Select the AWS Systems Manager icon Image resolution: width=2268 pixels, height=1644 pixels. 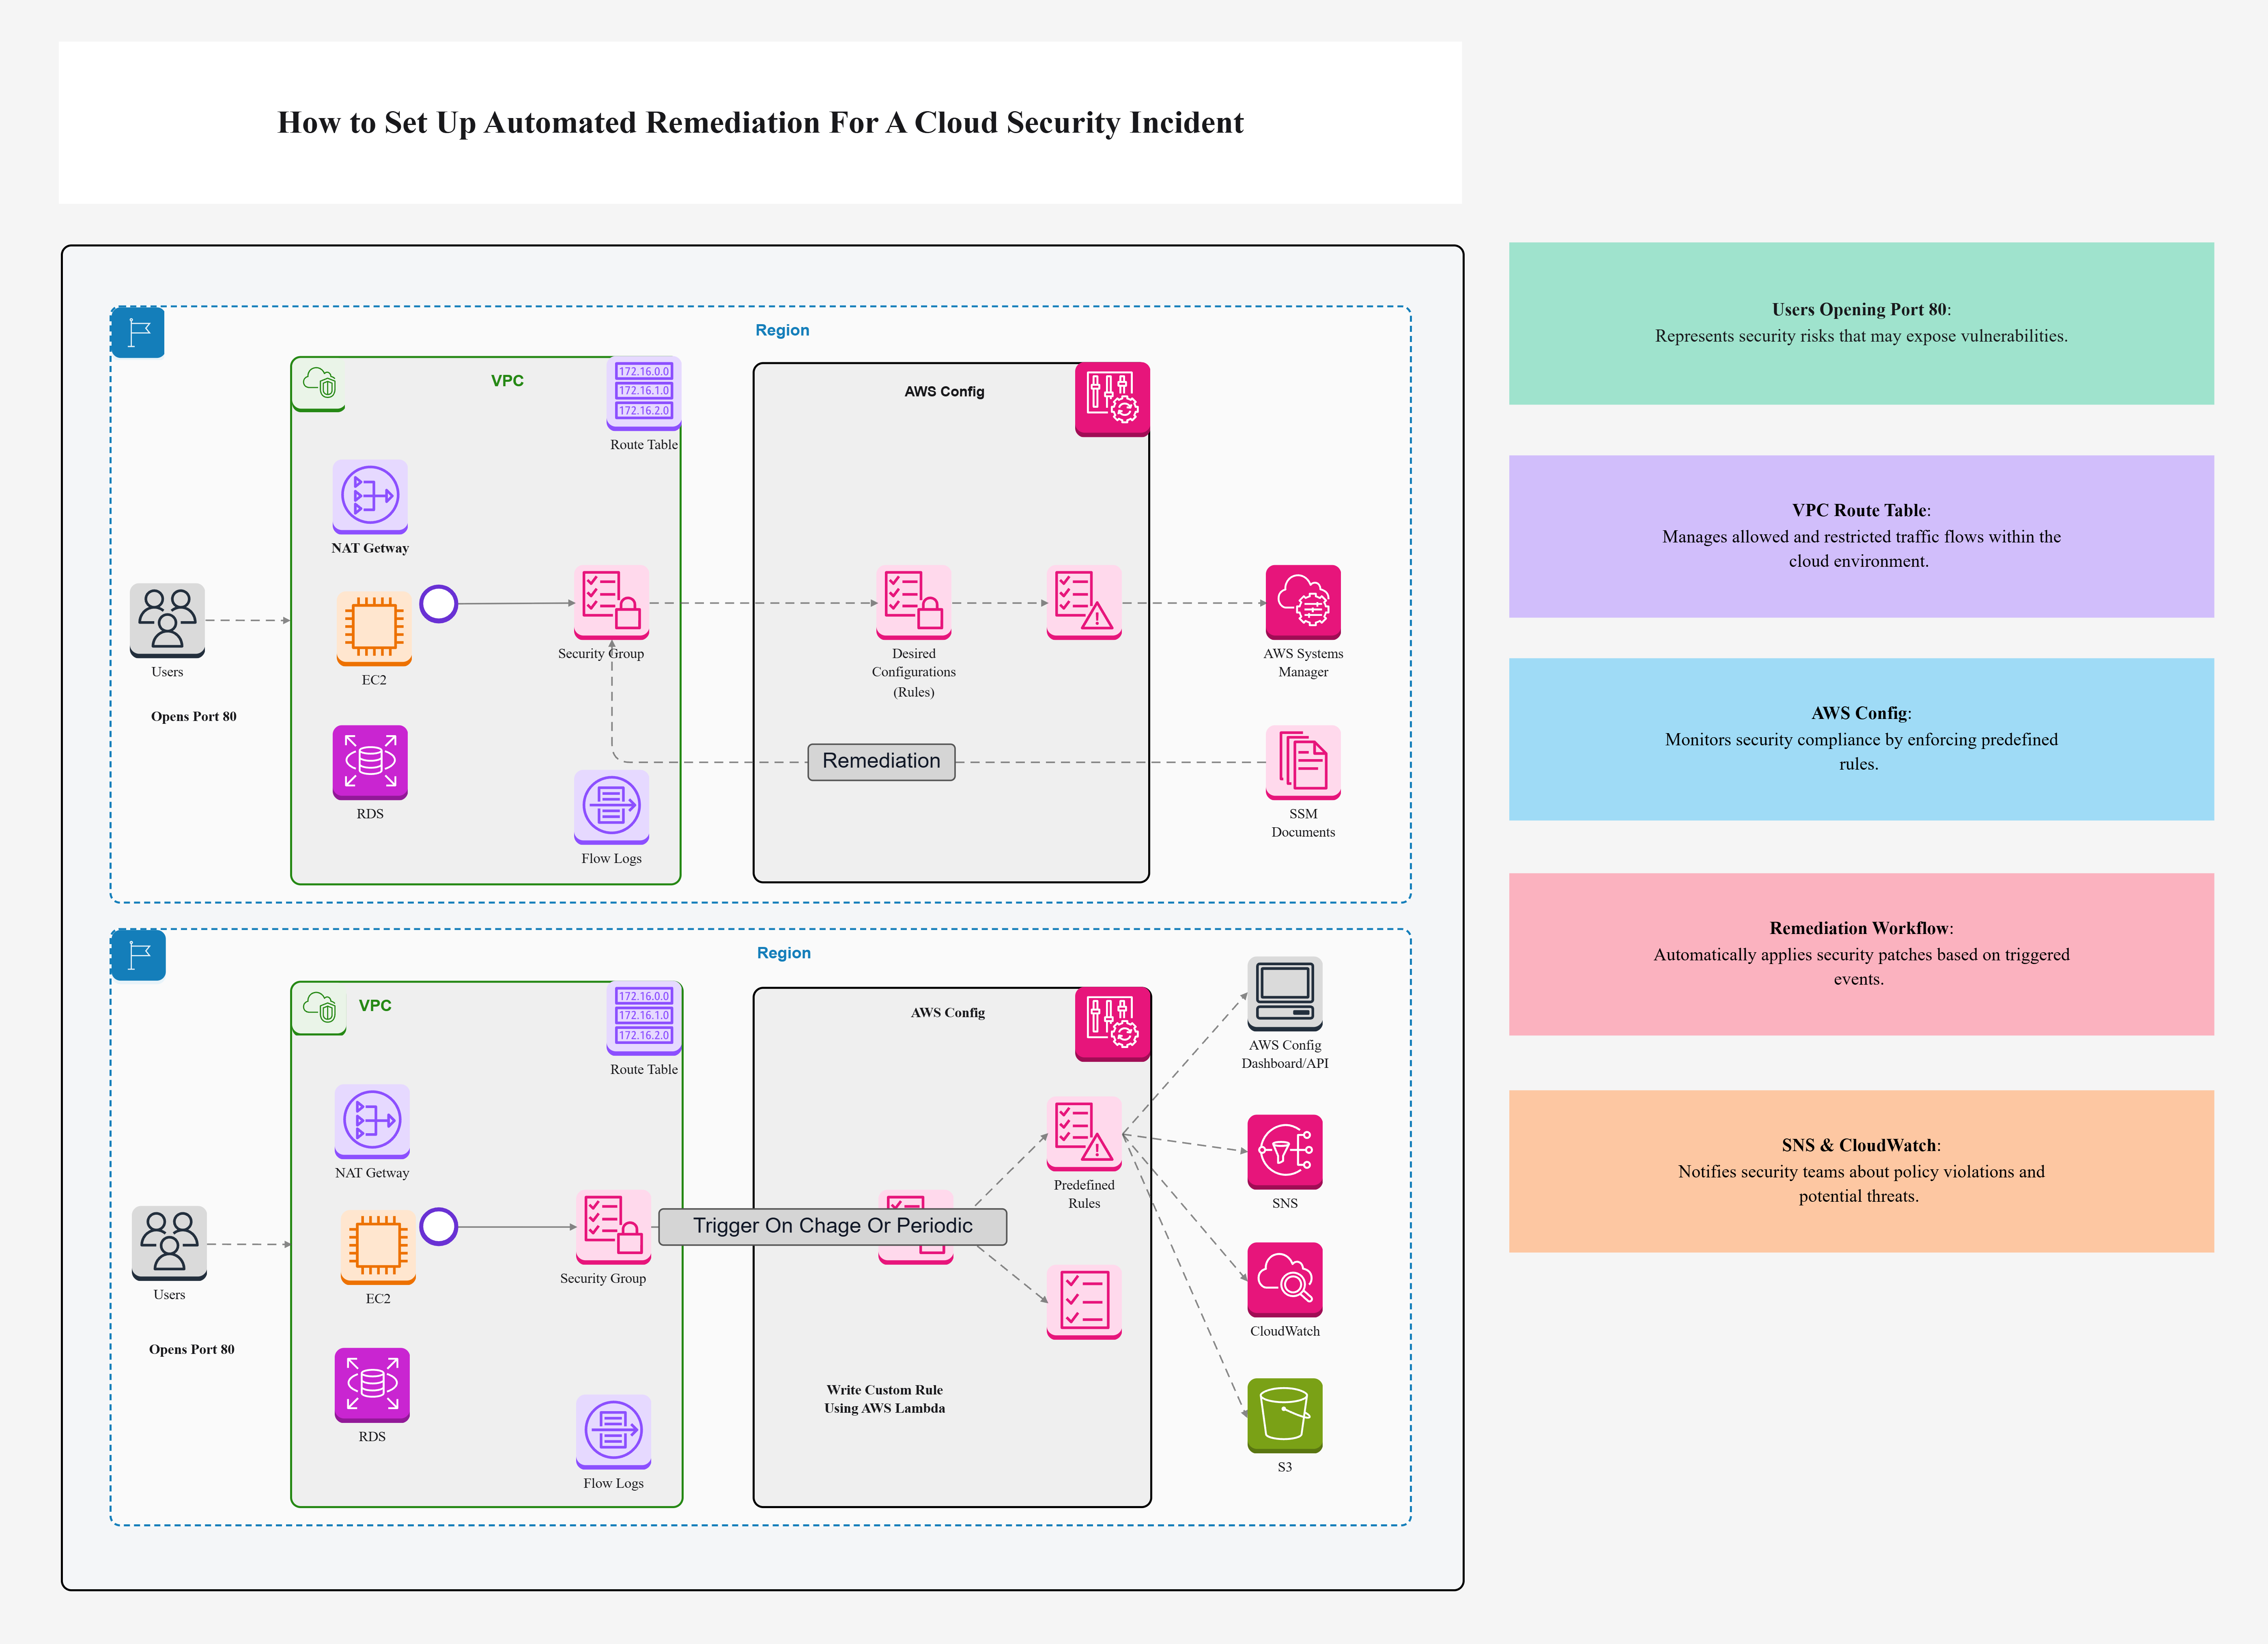click(x=1303, y=602)
